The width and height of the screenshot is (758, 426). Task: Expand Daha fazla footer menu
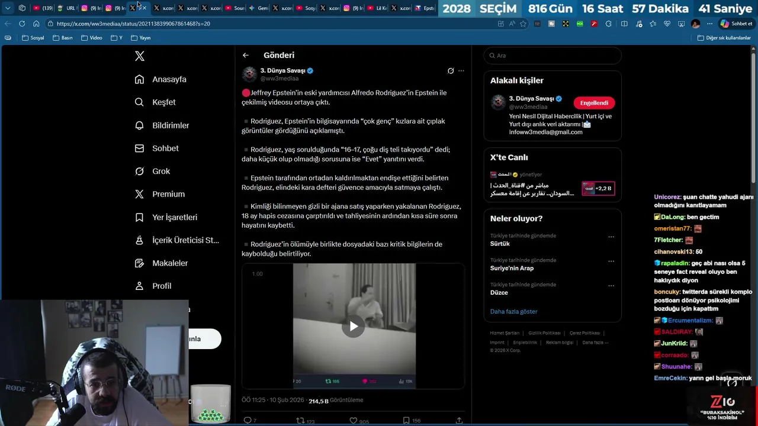tap(595, 343)
